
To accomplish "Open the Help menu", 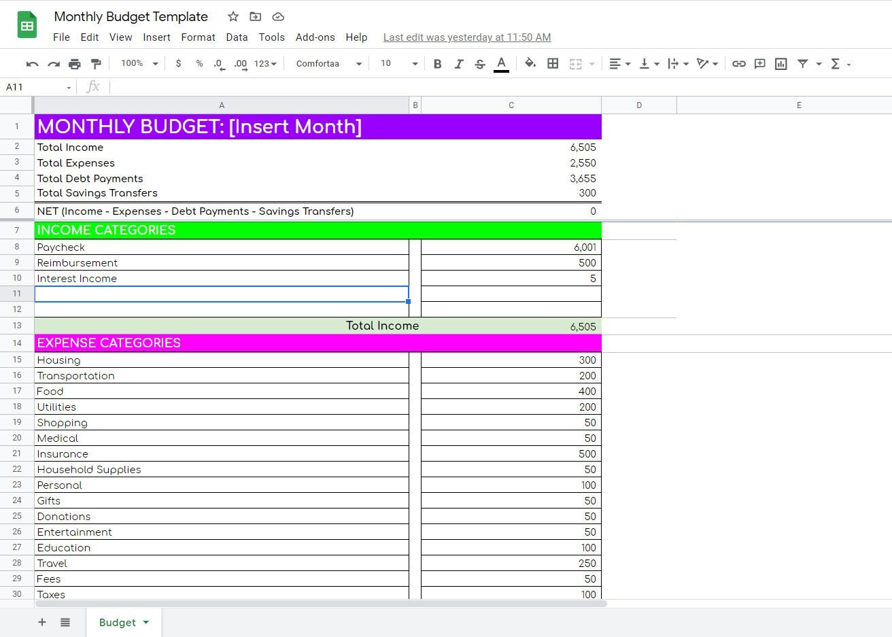I will click(356, 37).
